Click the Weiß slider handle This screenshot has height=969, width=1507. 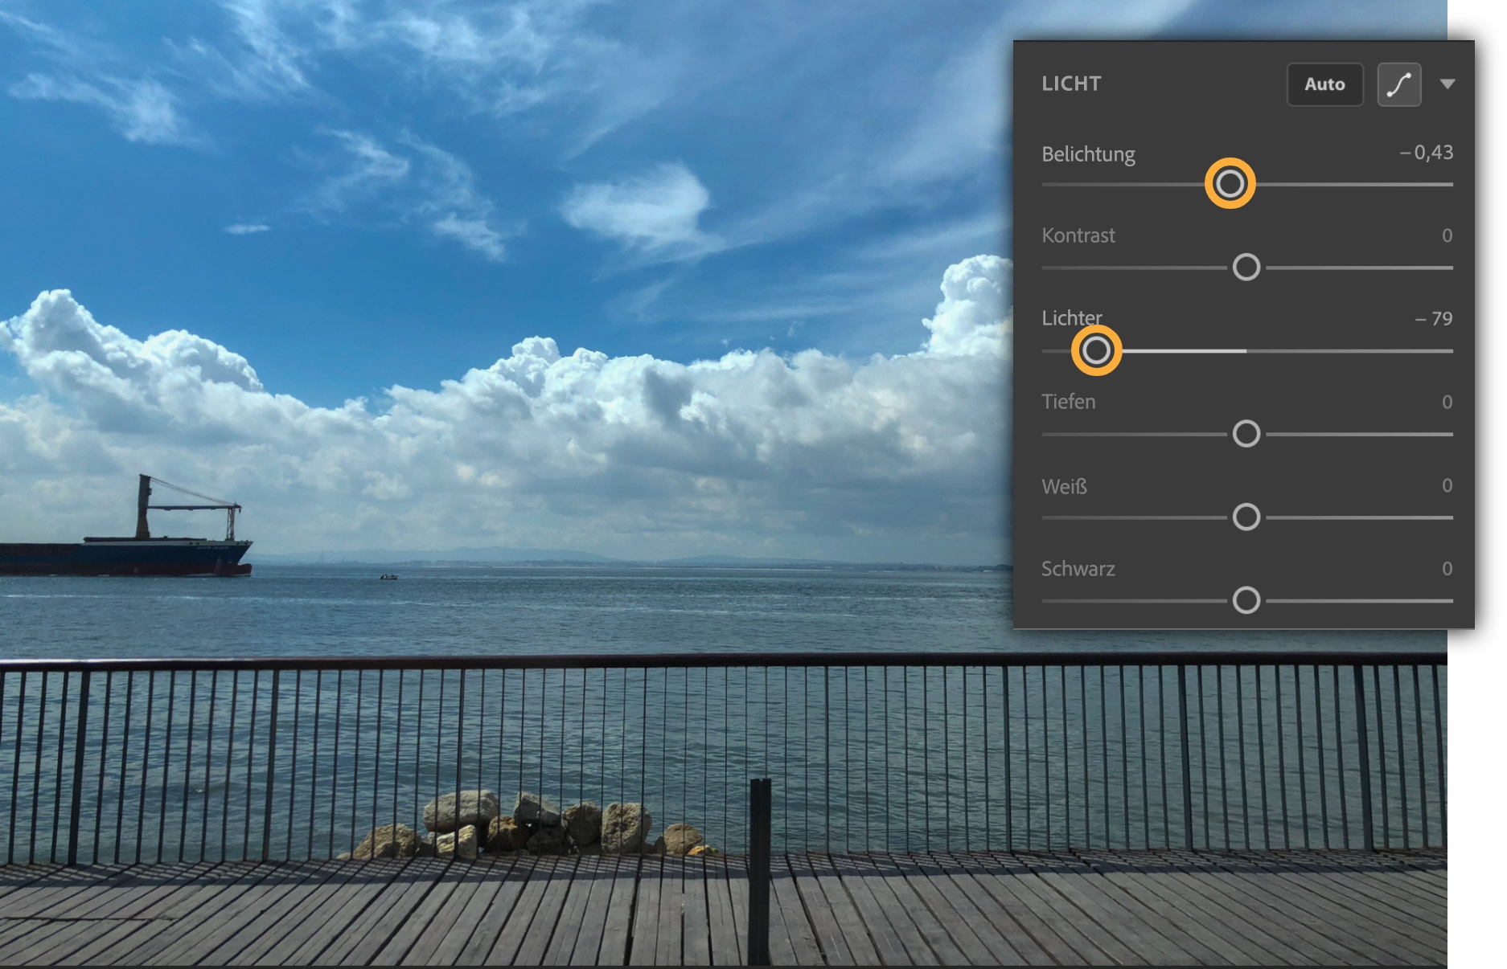(1246, 517)
